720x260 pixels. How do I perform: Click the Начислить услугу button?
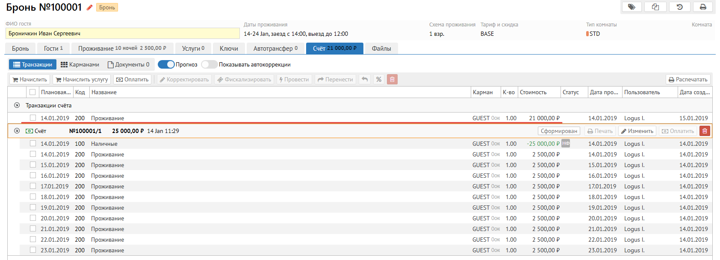coord(82,79)
